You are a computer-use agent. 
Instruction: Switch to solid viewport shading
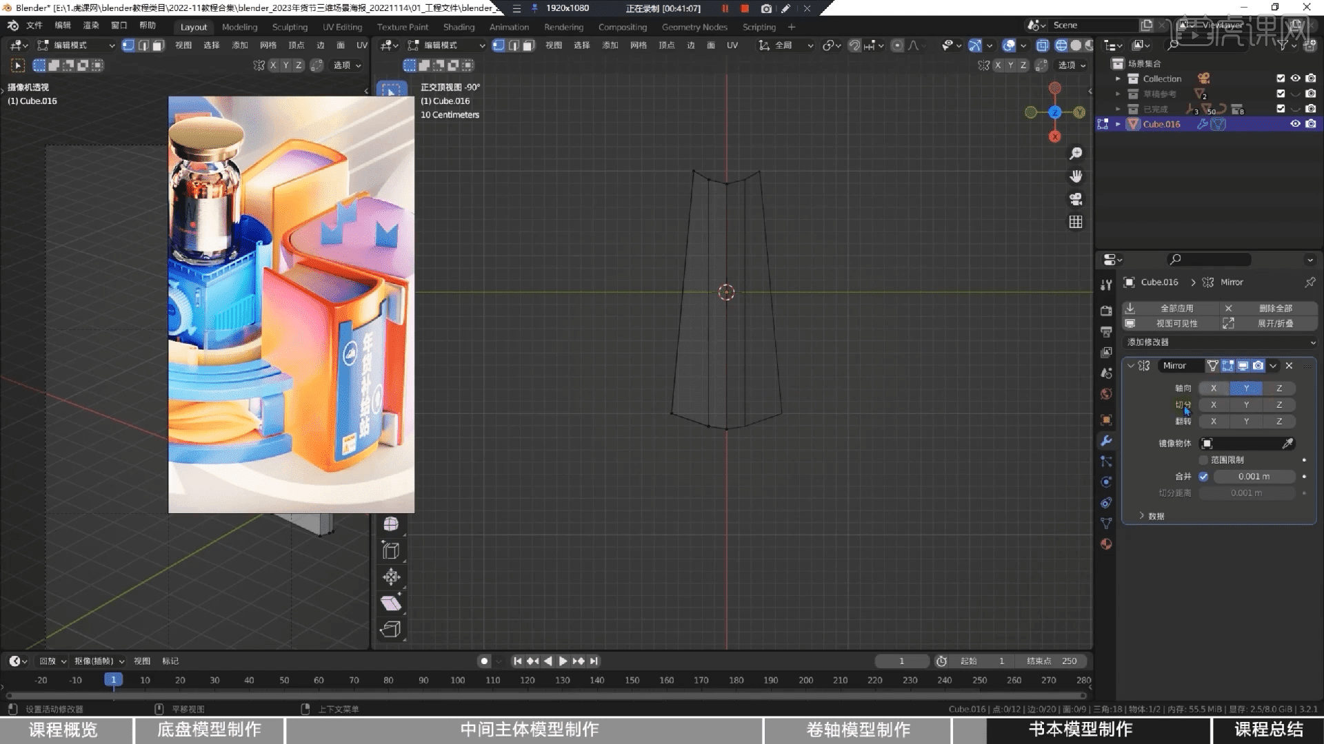pos(1076,45)
